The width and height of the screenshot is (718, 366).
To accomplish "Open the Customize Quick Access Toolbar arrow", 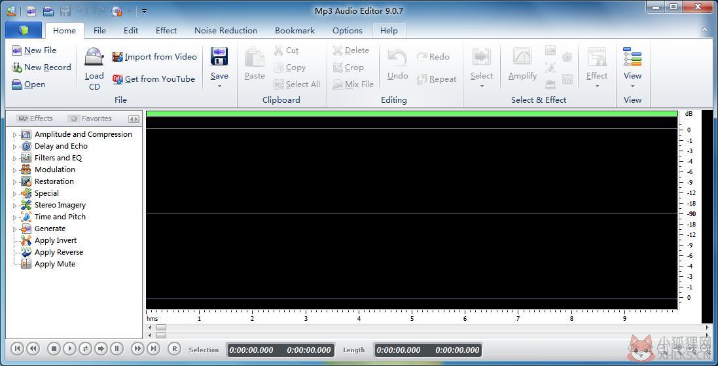I will [x=144, y=11].
